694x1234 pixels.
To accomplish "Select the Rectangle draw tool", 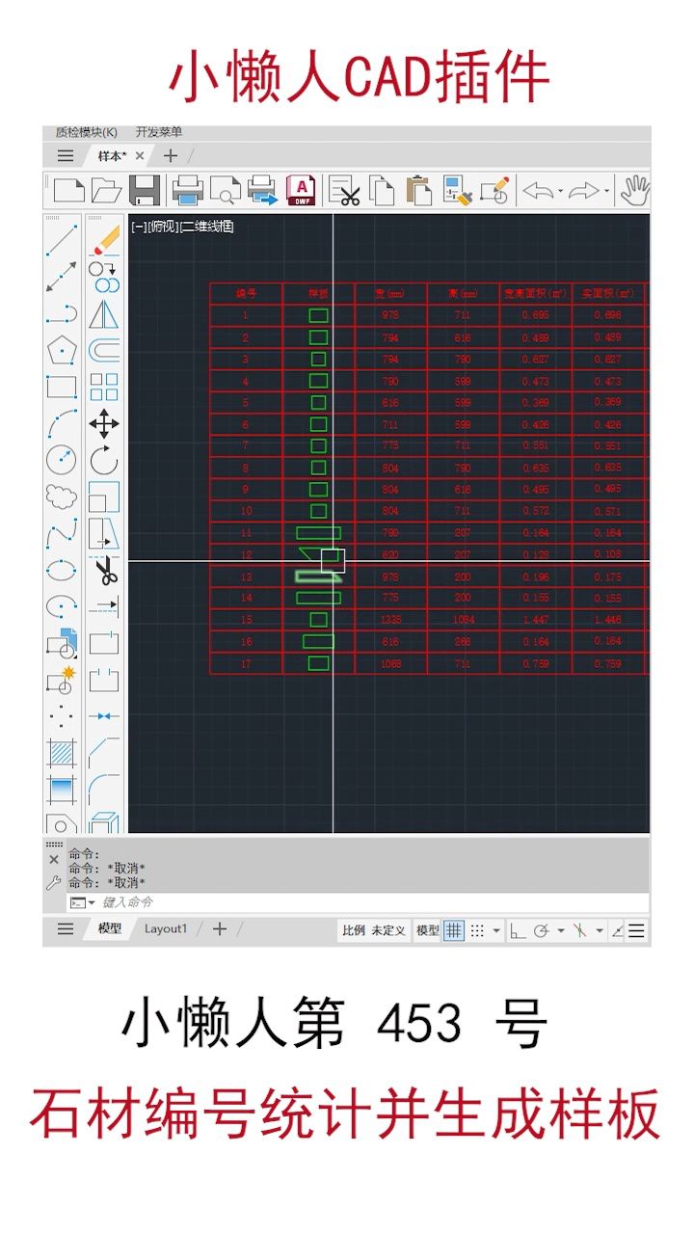I will (62, 387).
